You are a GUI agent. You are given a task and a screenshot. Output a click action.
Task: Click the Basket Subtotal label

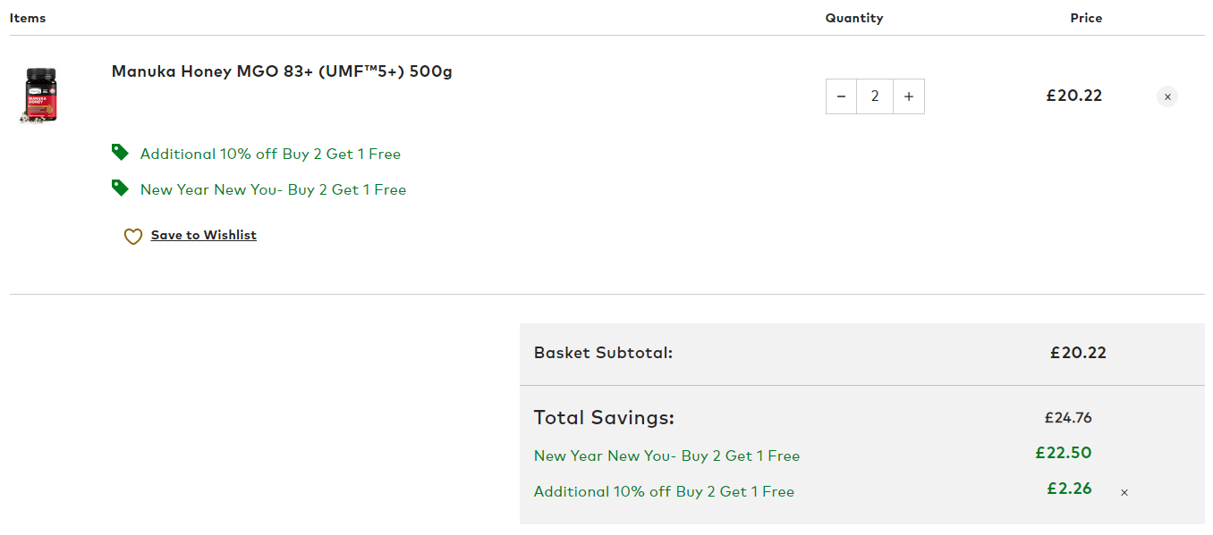(x=603, y=353)
